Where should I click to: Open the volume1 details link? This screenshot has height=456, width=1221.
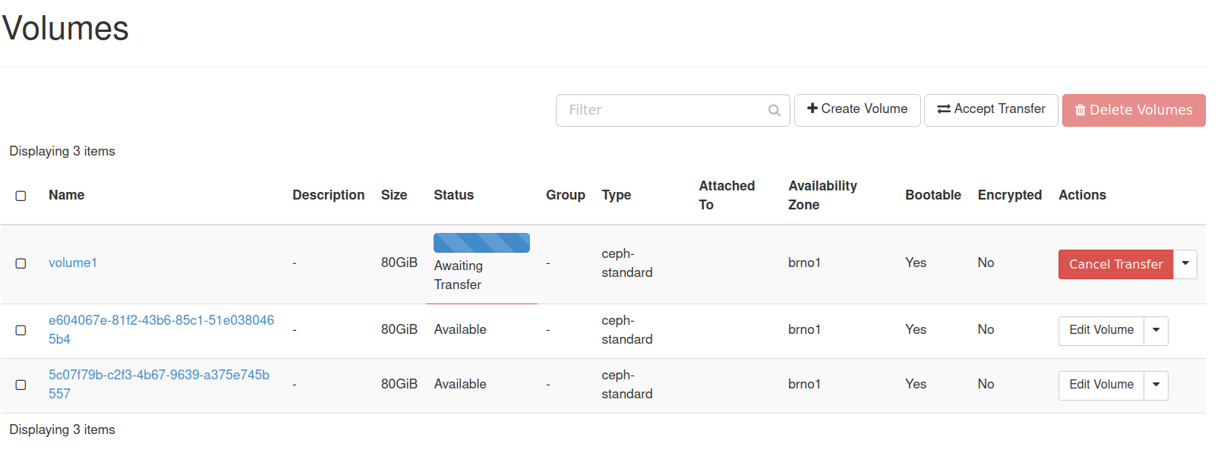73,263
